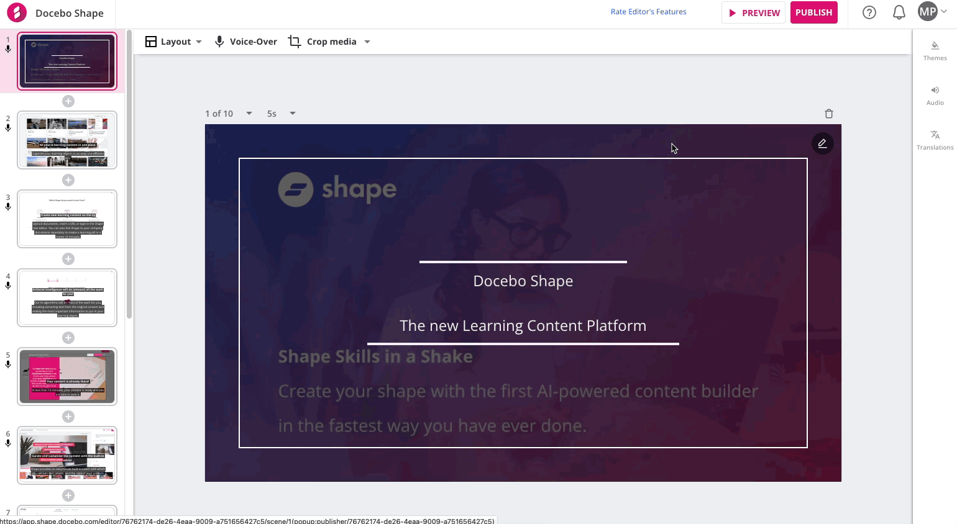Click the PUBLISH button
Image resolution: width=957 pixels, height=524 pixels.
[x=813, y=12]
